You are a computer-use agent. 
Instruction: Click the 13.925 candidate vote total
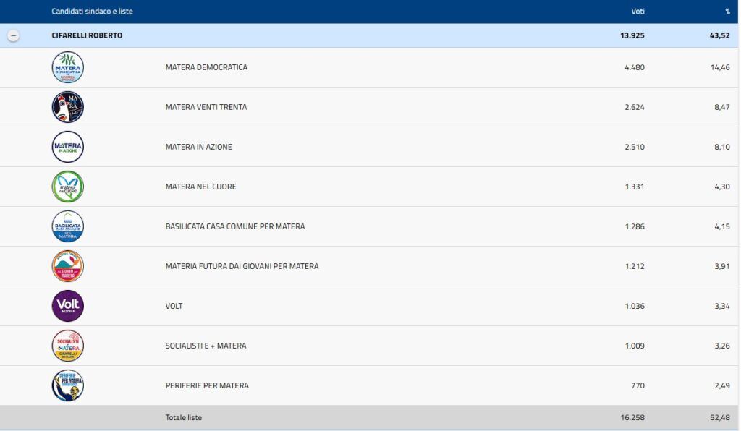click(x=630, y=35)
